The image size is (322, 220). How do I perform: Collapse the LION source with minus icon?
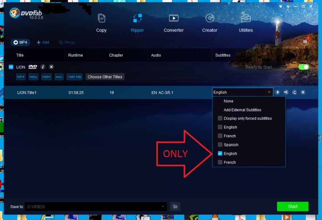pos(11,67)
